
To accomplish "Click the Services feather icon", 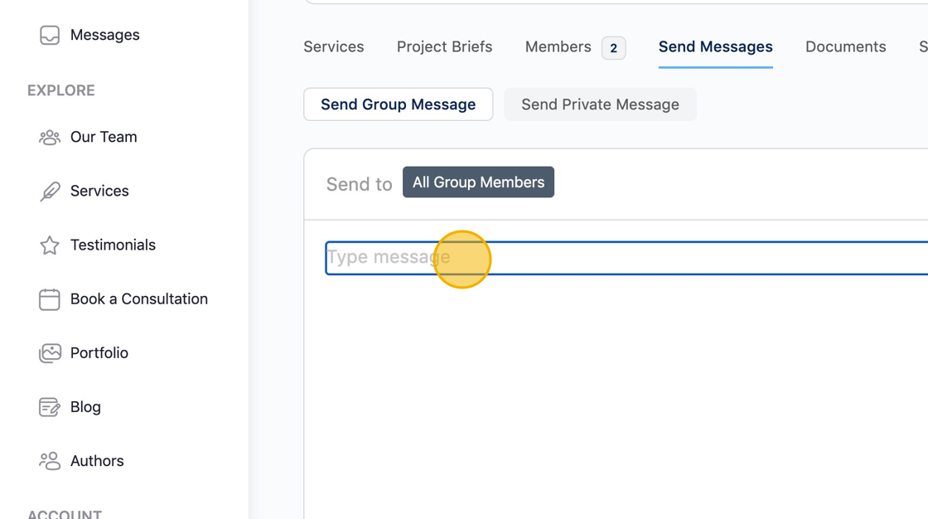I will click(50, 192).
